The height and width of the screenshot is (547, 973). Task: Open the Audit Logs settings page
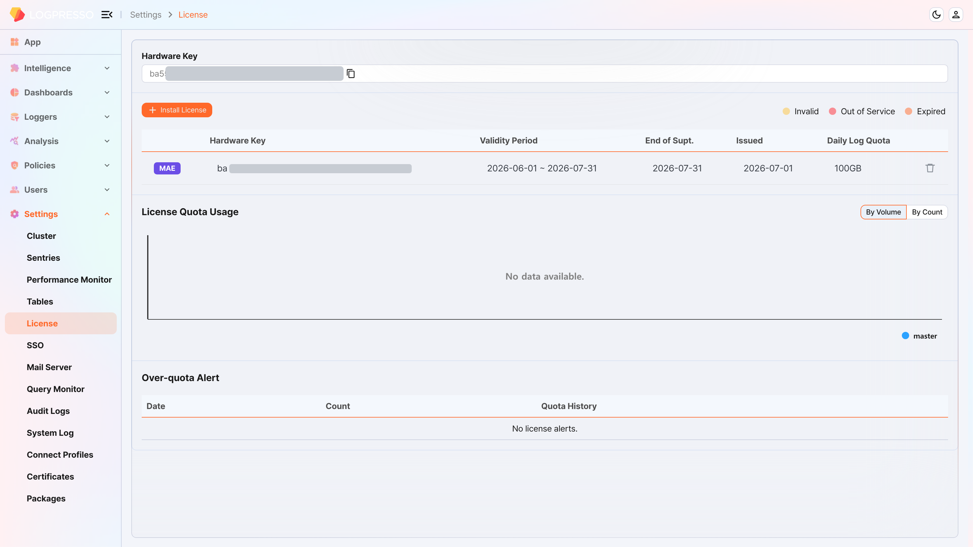pos(48,411)
